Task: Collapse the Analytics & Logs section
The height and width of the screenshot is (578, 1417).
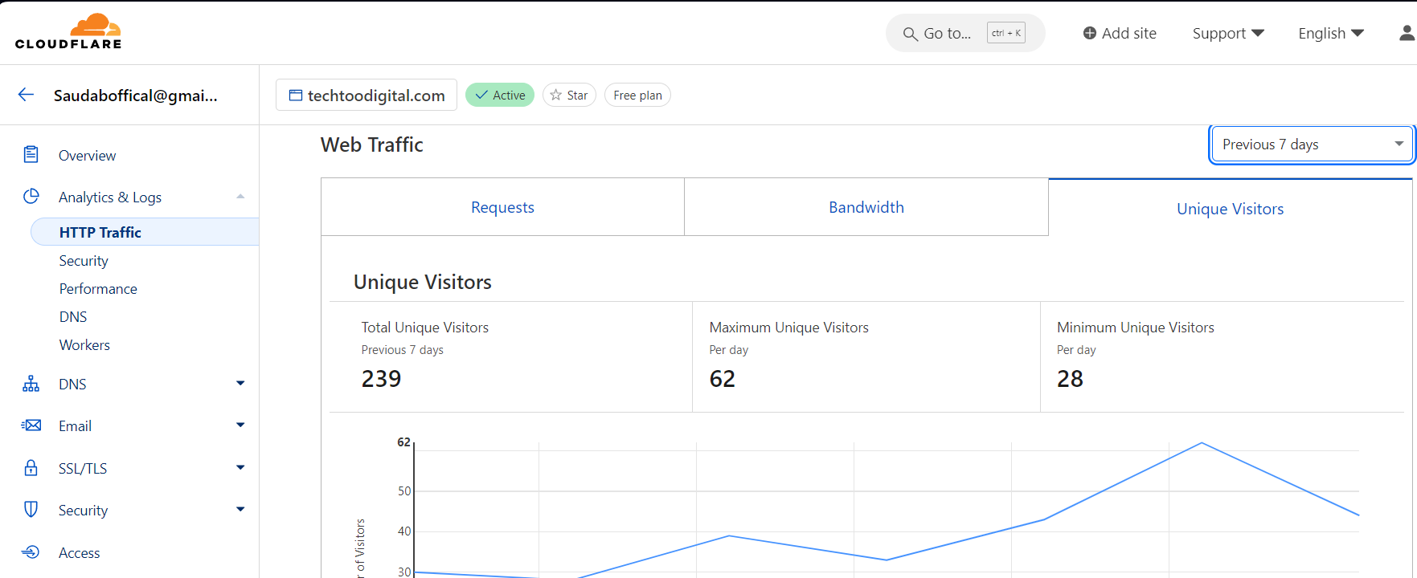Action: [x=240, y=197]
